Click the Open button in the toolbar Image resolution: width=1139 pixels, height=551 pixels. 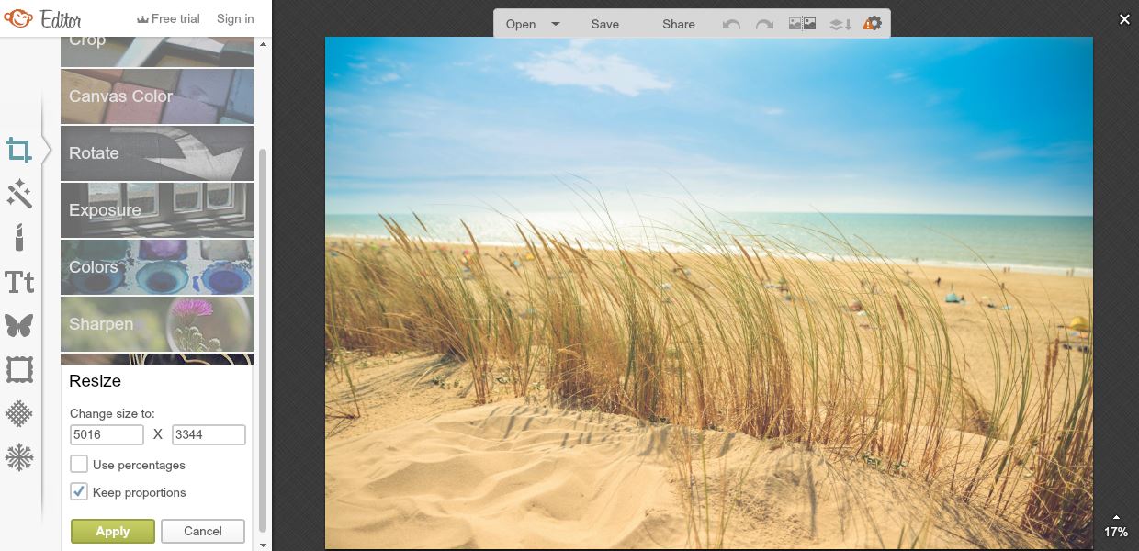click(521, 24)
